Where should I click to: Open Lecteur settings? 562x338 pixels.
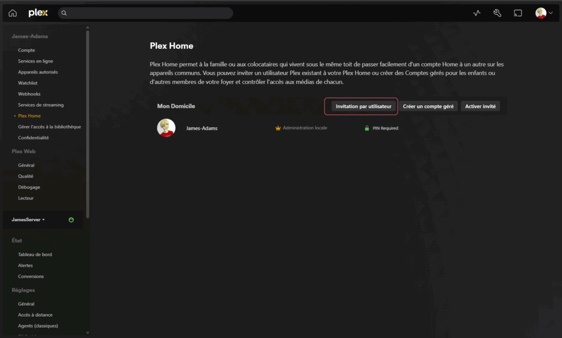click(x=26, y=198)
